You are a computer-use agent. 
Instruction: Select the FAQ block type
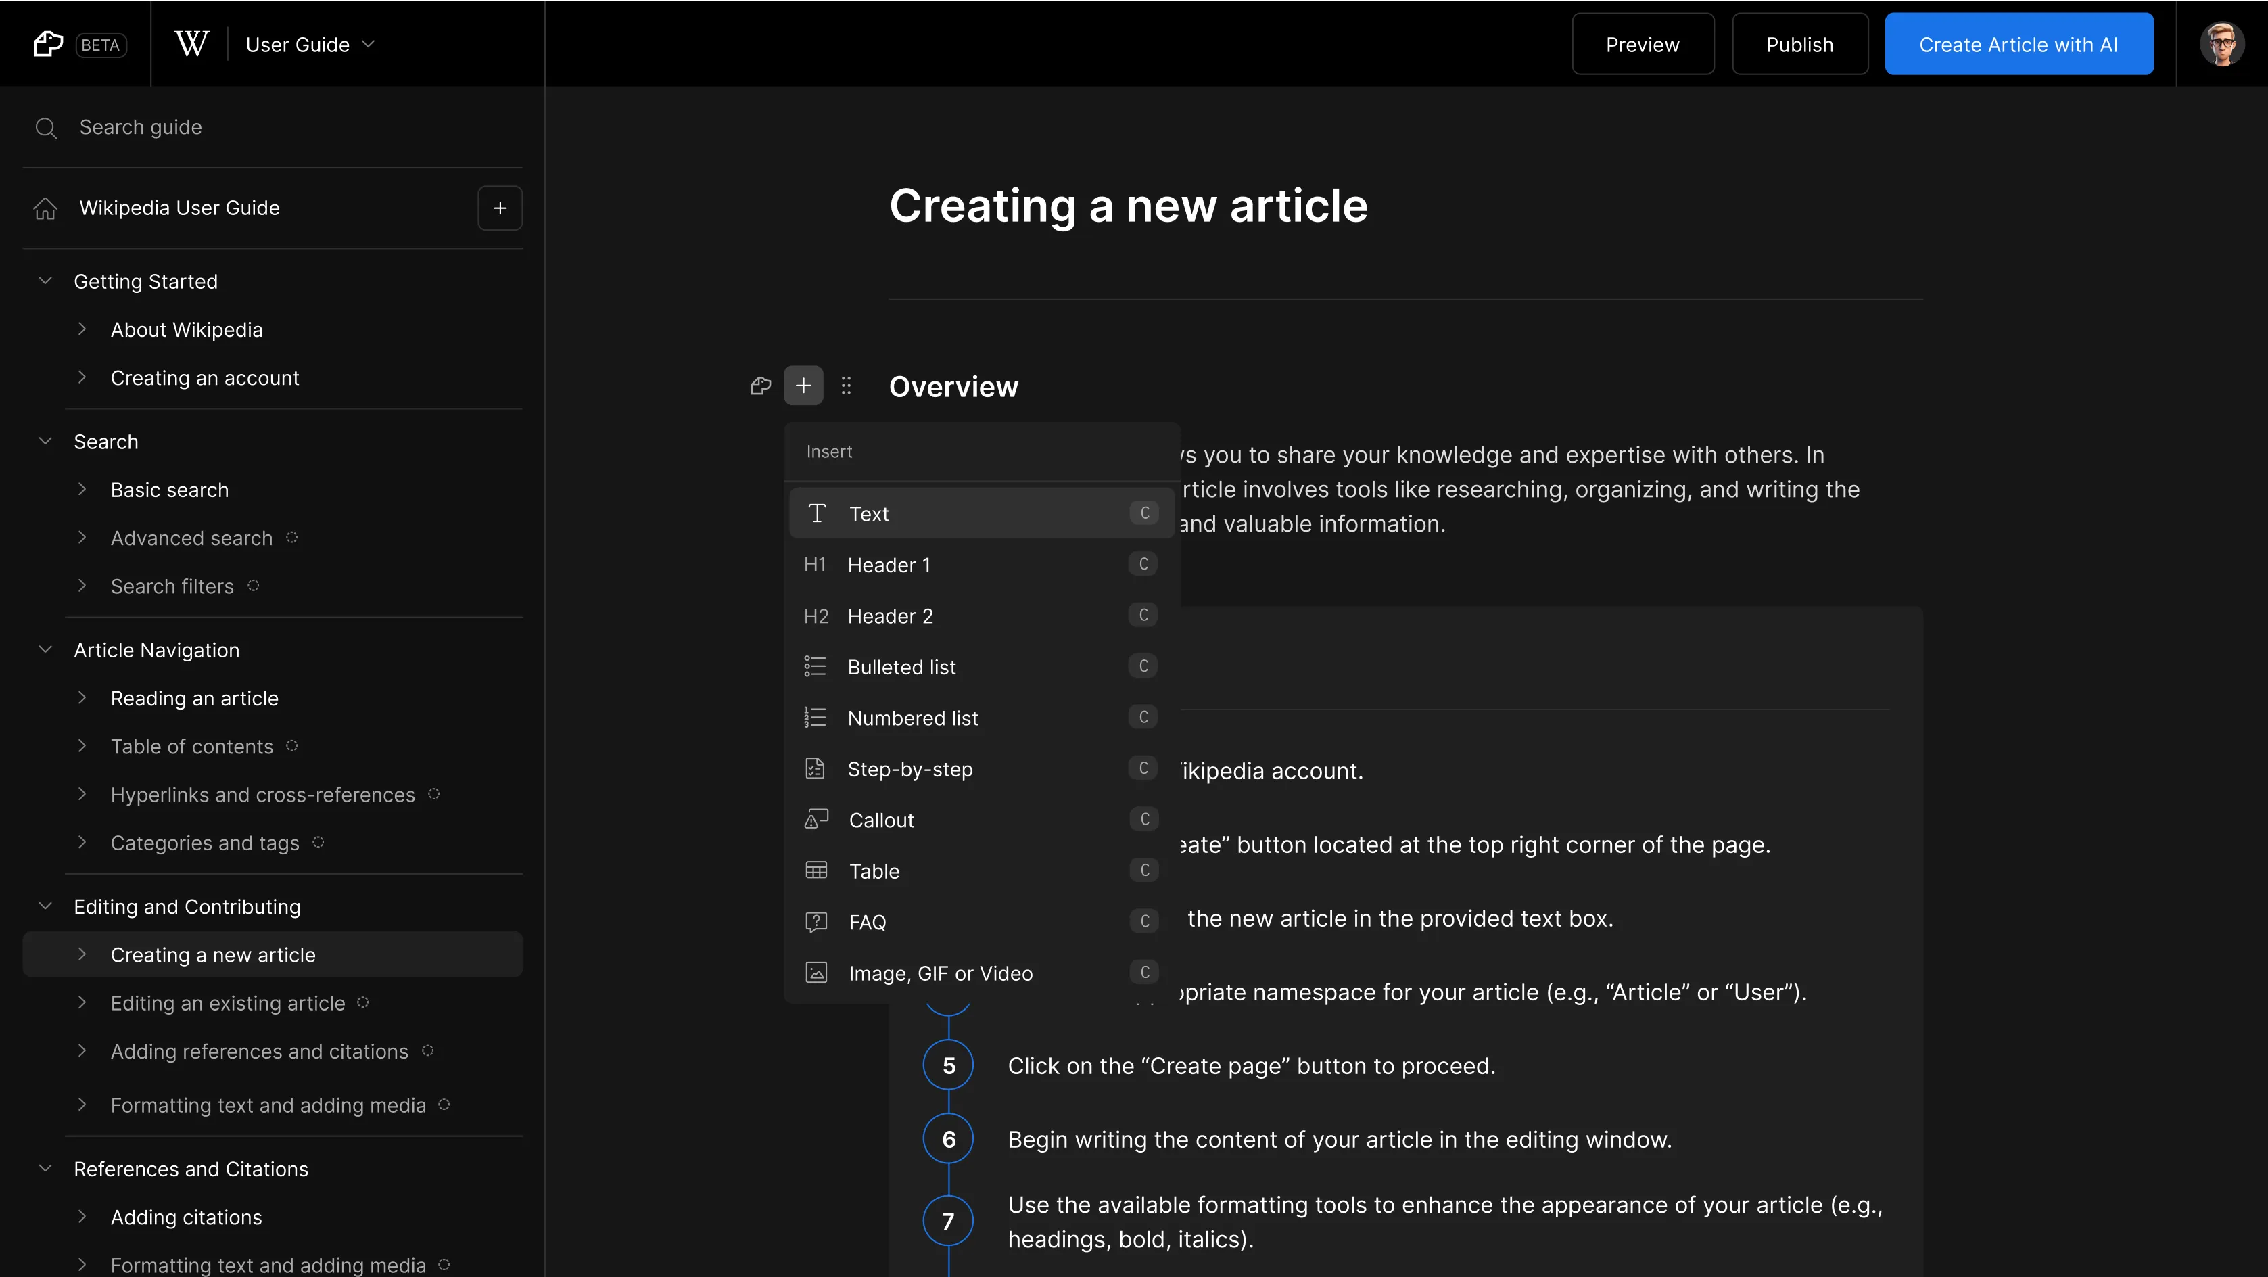980,922
